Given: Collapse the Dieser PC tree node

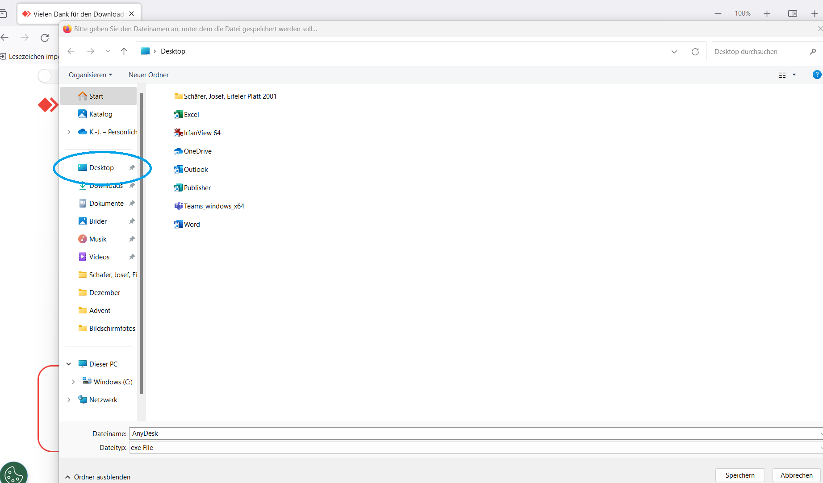Looking at the screenshot, I should [69, 364].
